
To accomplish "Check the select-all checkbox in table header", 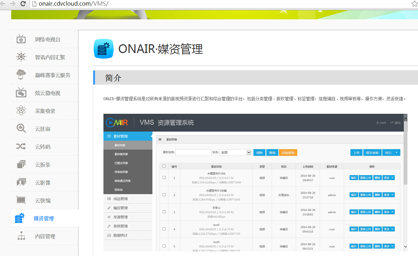I will pyautogui.click(x=164, y=166).
